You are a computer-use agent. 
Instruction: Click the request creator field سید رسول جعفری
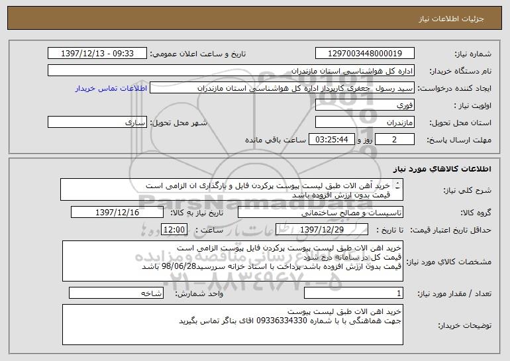coord(282,88)
